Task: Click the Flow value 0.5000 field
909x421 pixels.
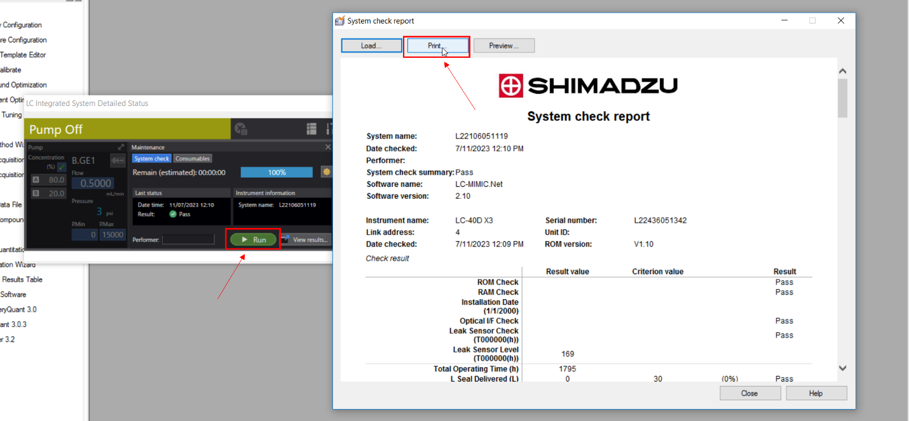Action: (93, 183)
